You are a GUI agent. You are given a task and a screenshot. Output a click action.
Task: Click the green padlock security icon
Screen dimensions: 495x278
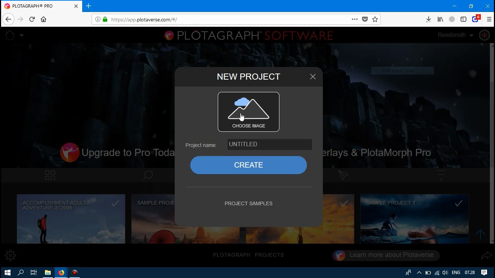click(x=105, y=20)
